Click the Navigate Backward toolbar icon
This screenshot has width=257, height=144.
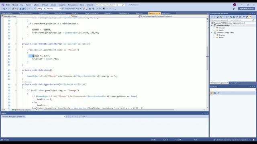4,9
